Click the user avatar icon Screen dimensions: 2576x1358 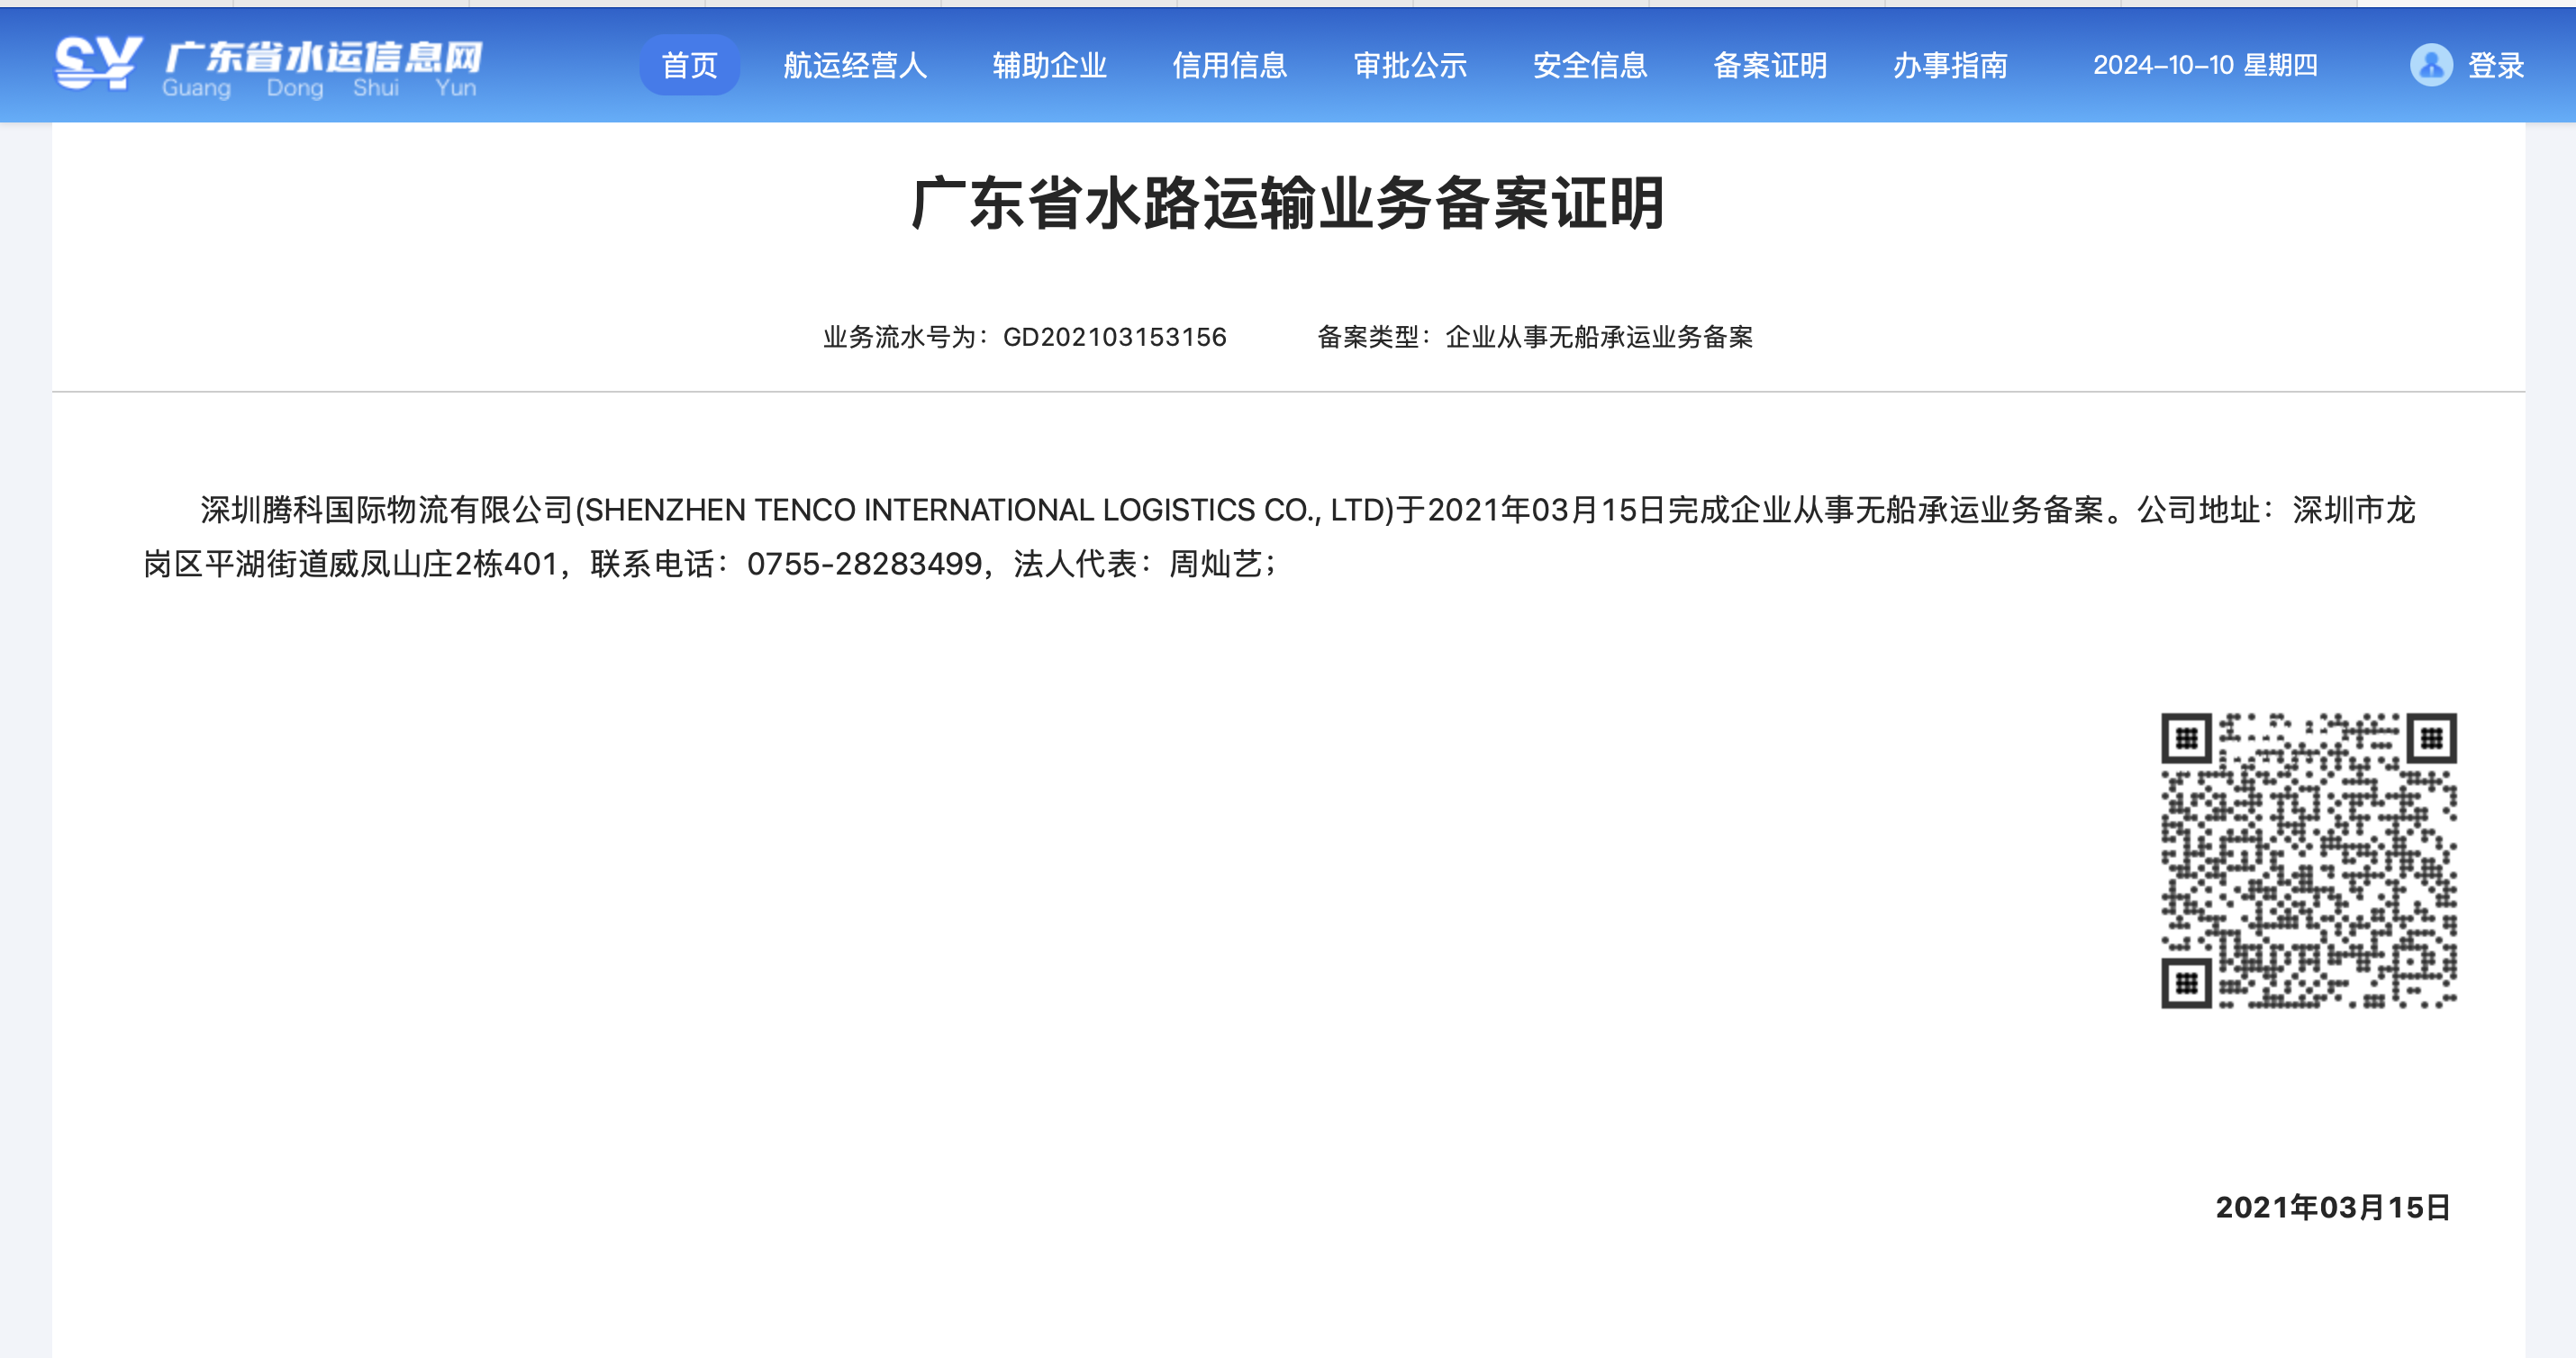pyautogui.click(x=2431, y=65)
